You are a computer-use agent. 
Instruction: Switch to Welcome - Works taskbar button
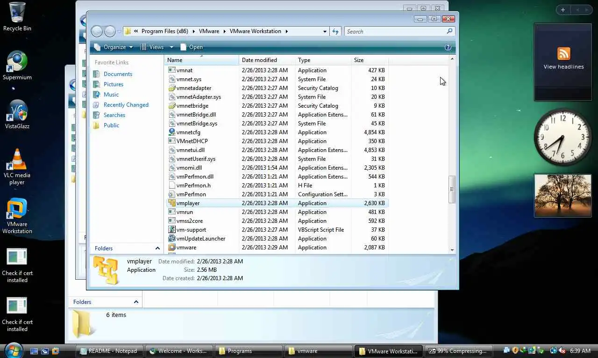179,351
